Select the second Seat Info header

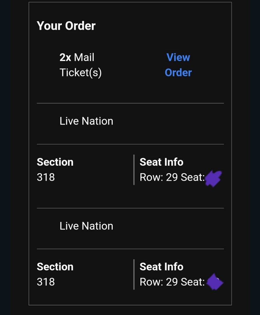(161, 267)
